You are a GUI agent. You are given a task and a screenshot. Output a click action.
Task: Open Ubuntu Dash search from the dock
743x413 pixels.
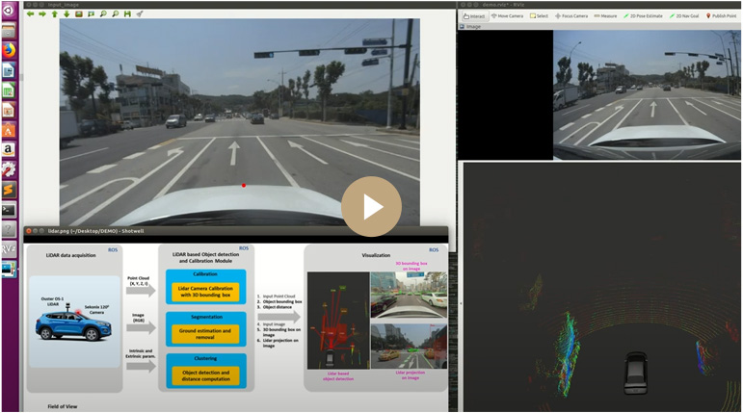[x=9, y=10]
